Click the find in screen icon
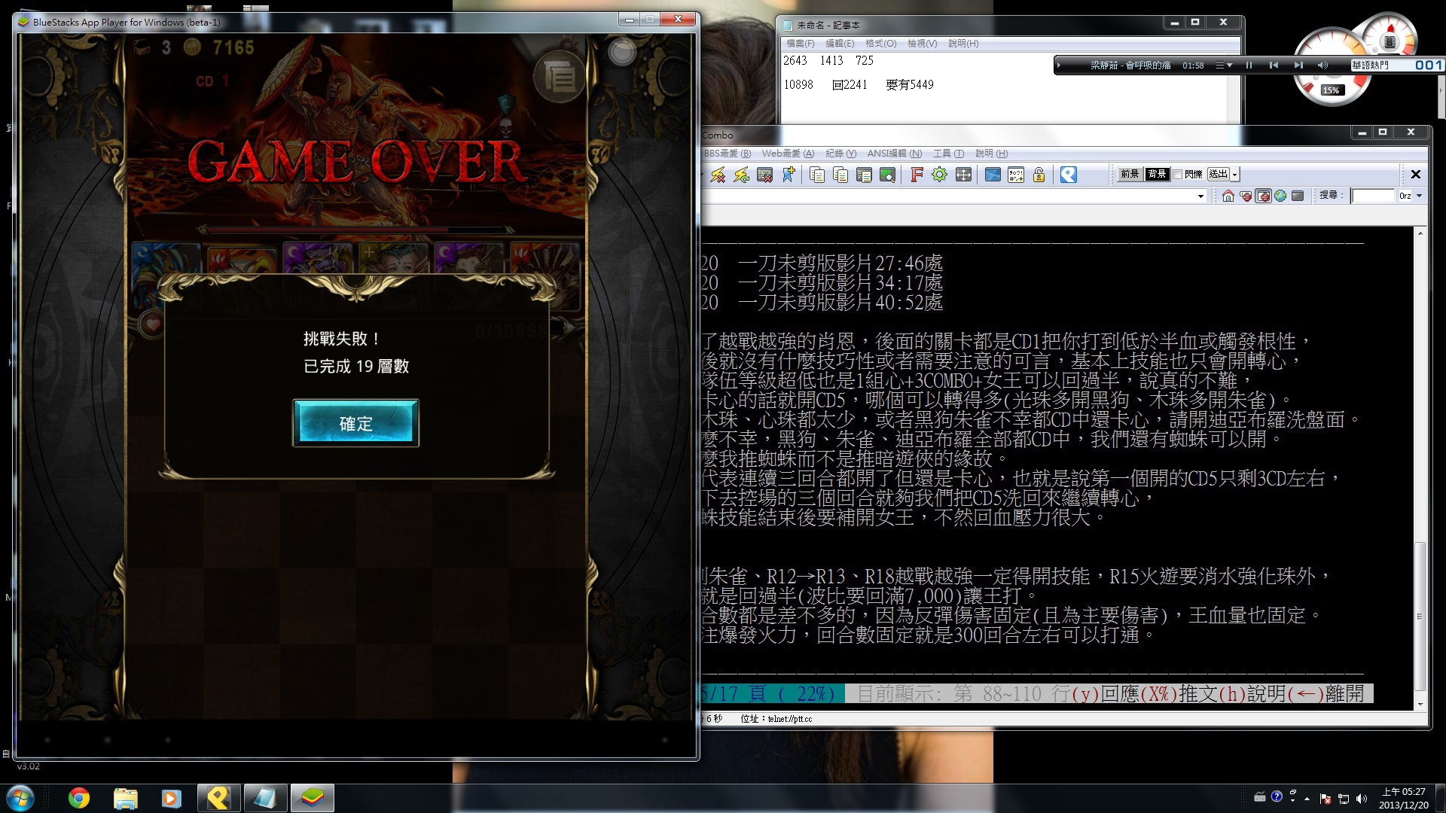Image resolution: width=1446 pixels, height=813 pixels. (887, 175)
